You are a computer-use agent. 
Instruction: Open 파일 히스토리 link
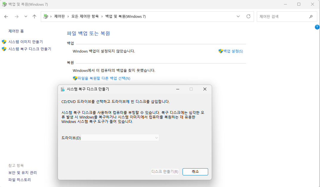click(20, 180)
